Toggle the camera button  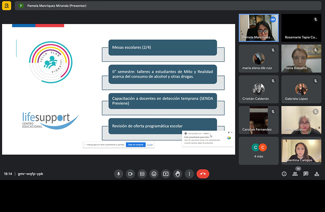click(130, 174)
